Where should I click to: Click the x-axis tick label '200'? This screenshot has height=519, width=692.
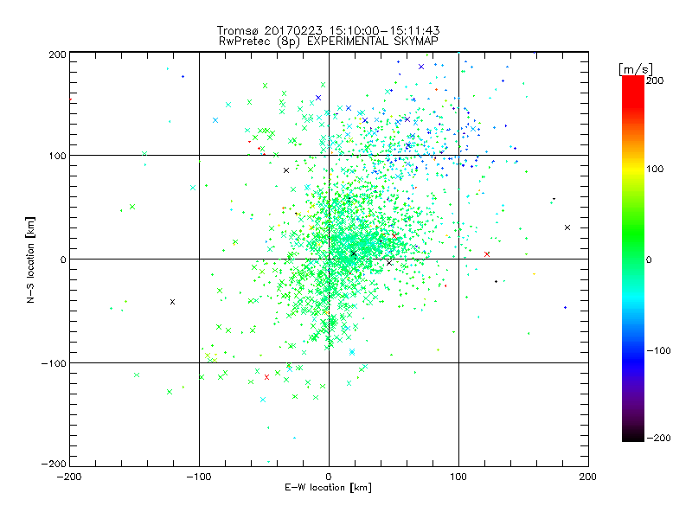[x=588, y=477]
